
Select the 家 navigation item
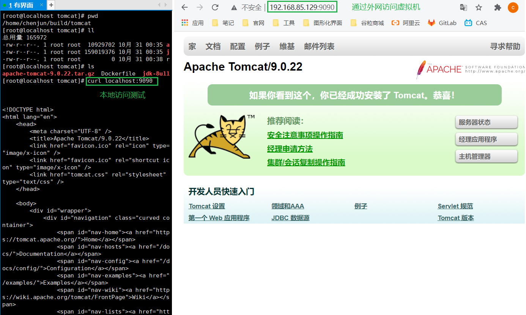coord(192,46)
